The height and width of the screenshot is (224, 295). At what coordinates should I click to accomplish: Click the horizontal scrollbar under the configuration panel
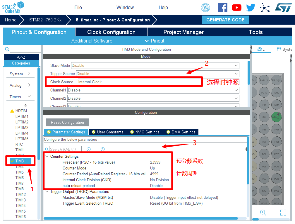[x=140, y=218]
